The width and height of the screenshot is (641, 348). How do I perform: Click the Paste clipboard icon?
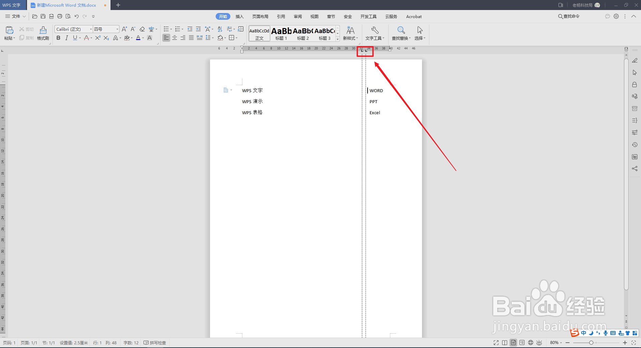coord(9,30)
